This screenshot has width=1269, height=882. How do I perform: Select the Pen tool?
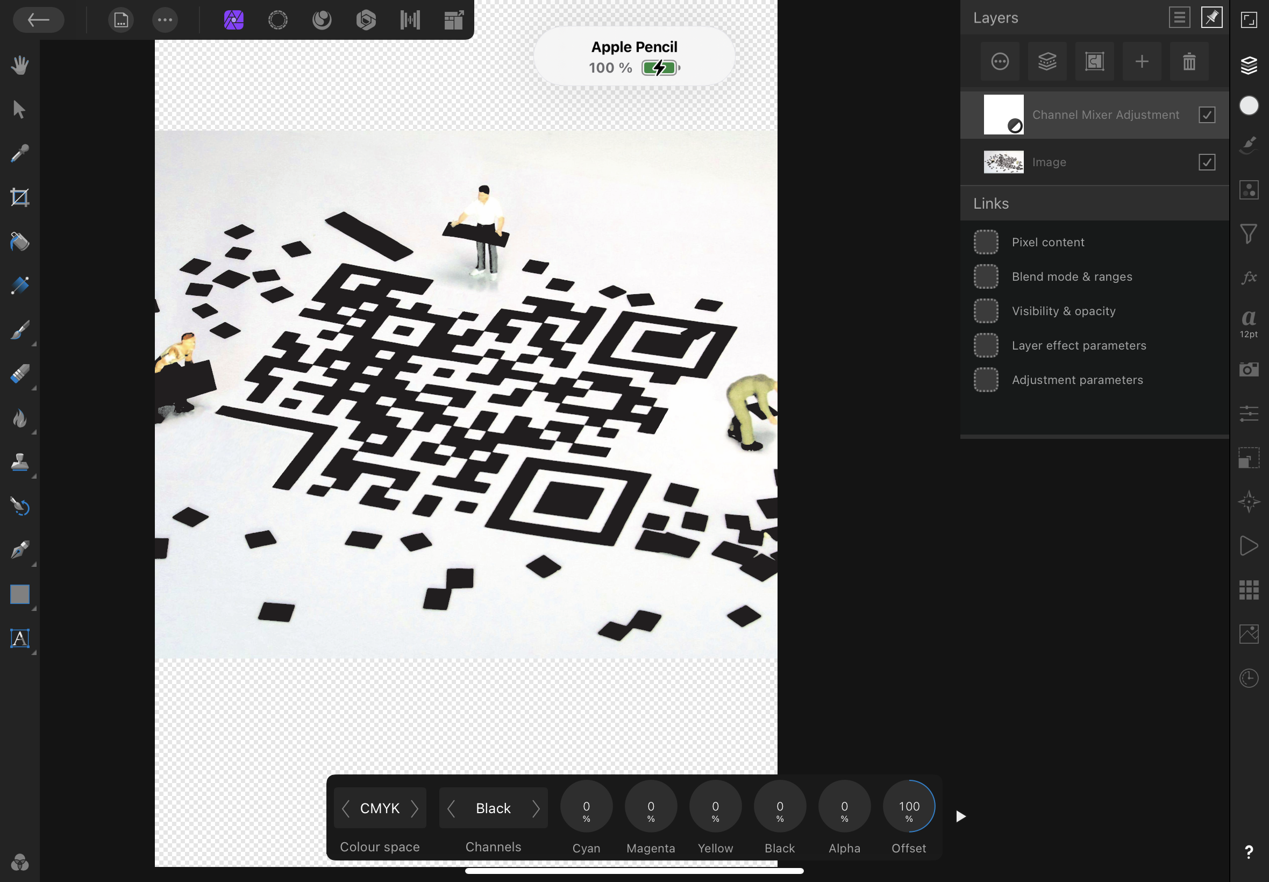point(20,550)
